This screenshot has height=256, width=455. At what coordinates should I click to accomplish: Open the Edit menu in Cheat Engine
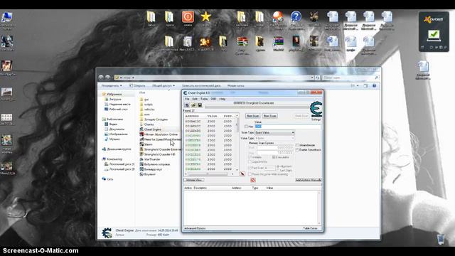pyautogui.click(x=195, y=99)
